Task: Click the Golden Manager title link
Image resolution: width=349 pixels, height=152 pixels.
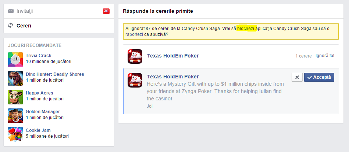Action: pos(43,111)
